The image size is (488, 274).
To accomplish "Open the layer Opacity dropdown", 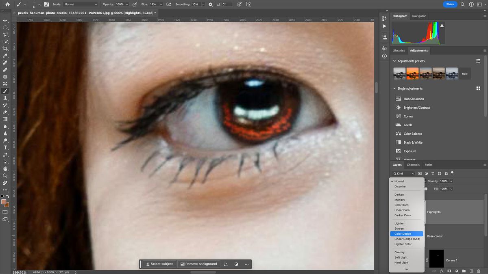I will (451, 181).
